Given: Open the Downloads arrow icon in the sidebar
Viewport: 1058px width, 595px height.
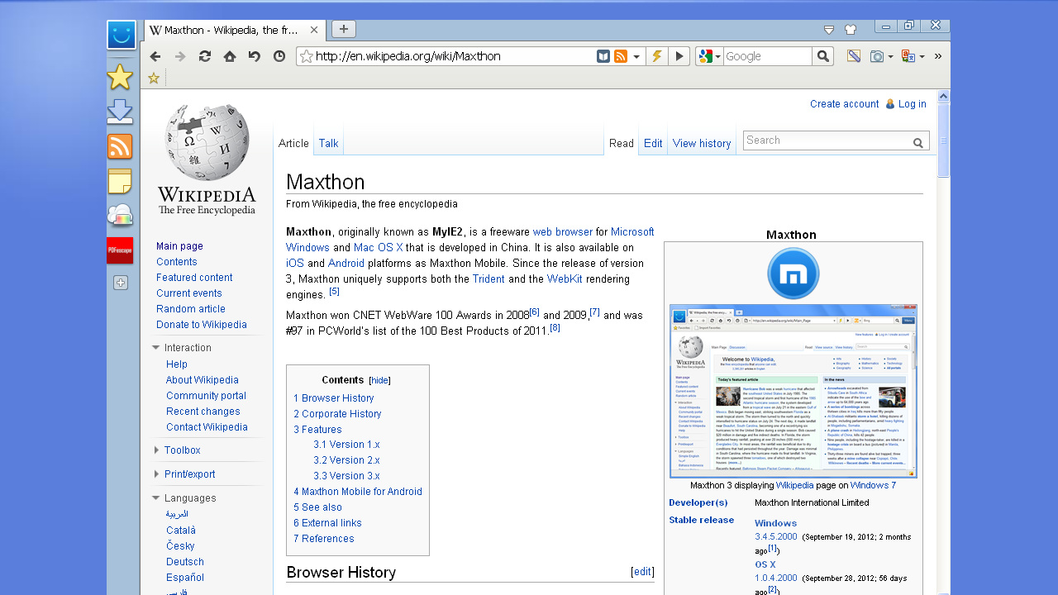Looking at the screenshot, I should click(121, 111).
